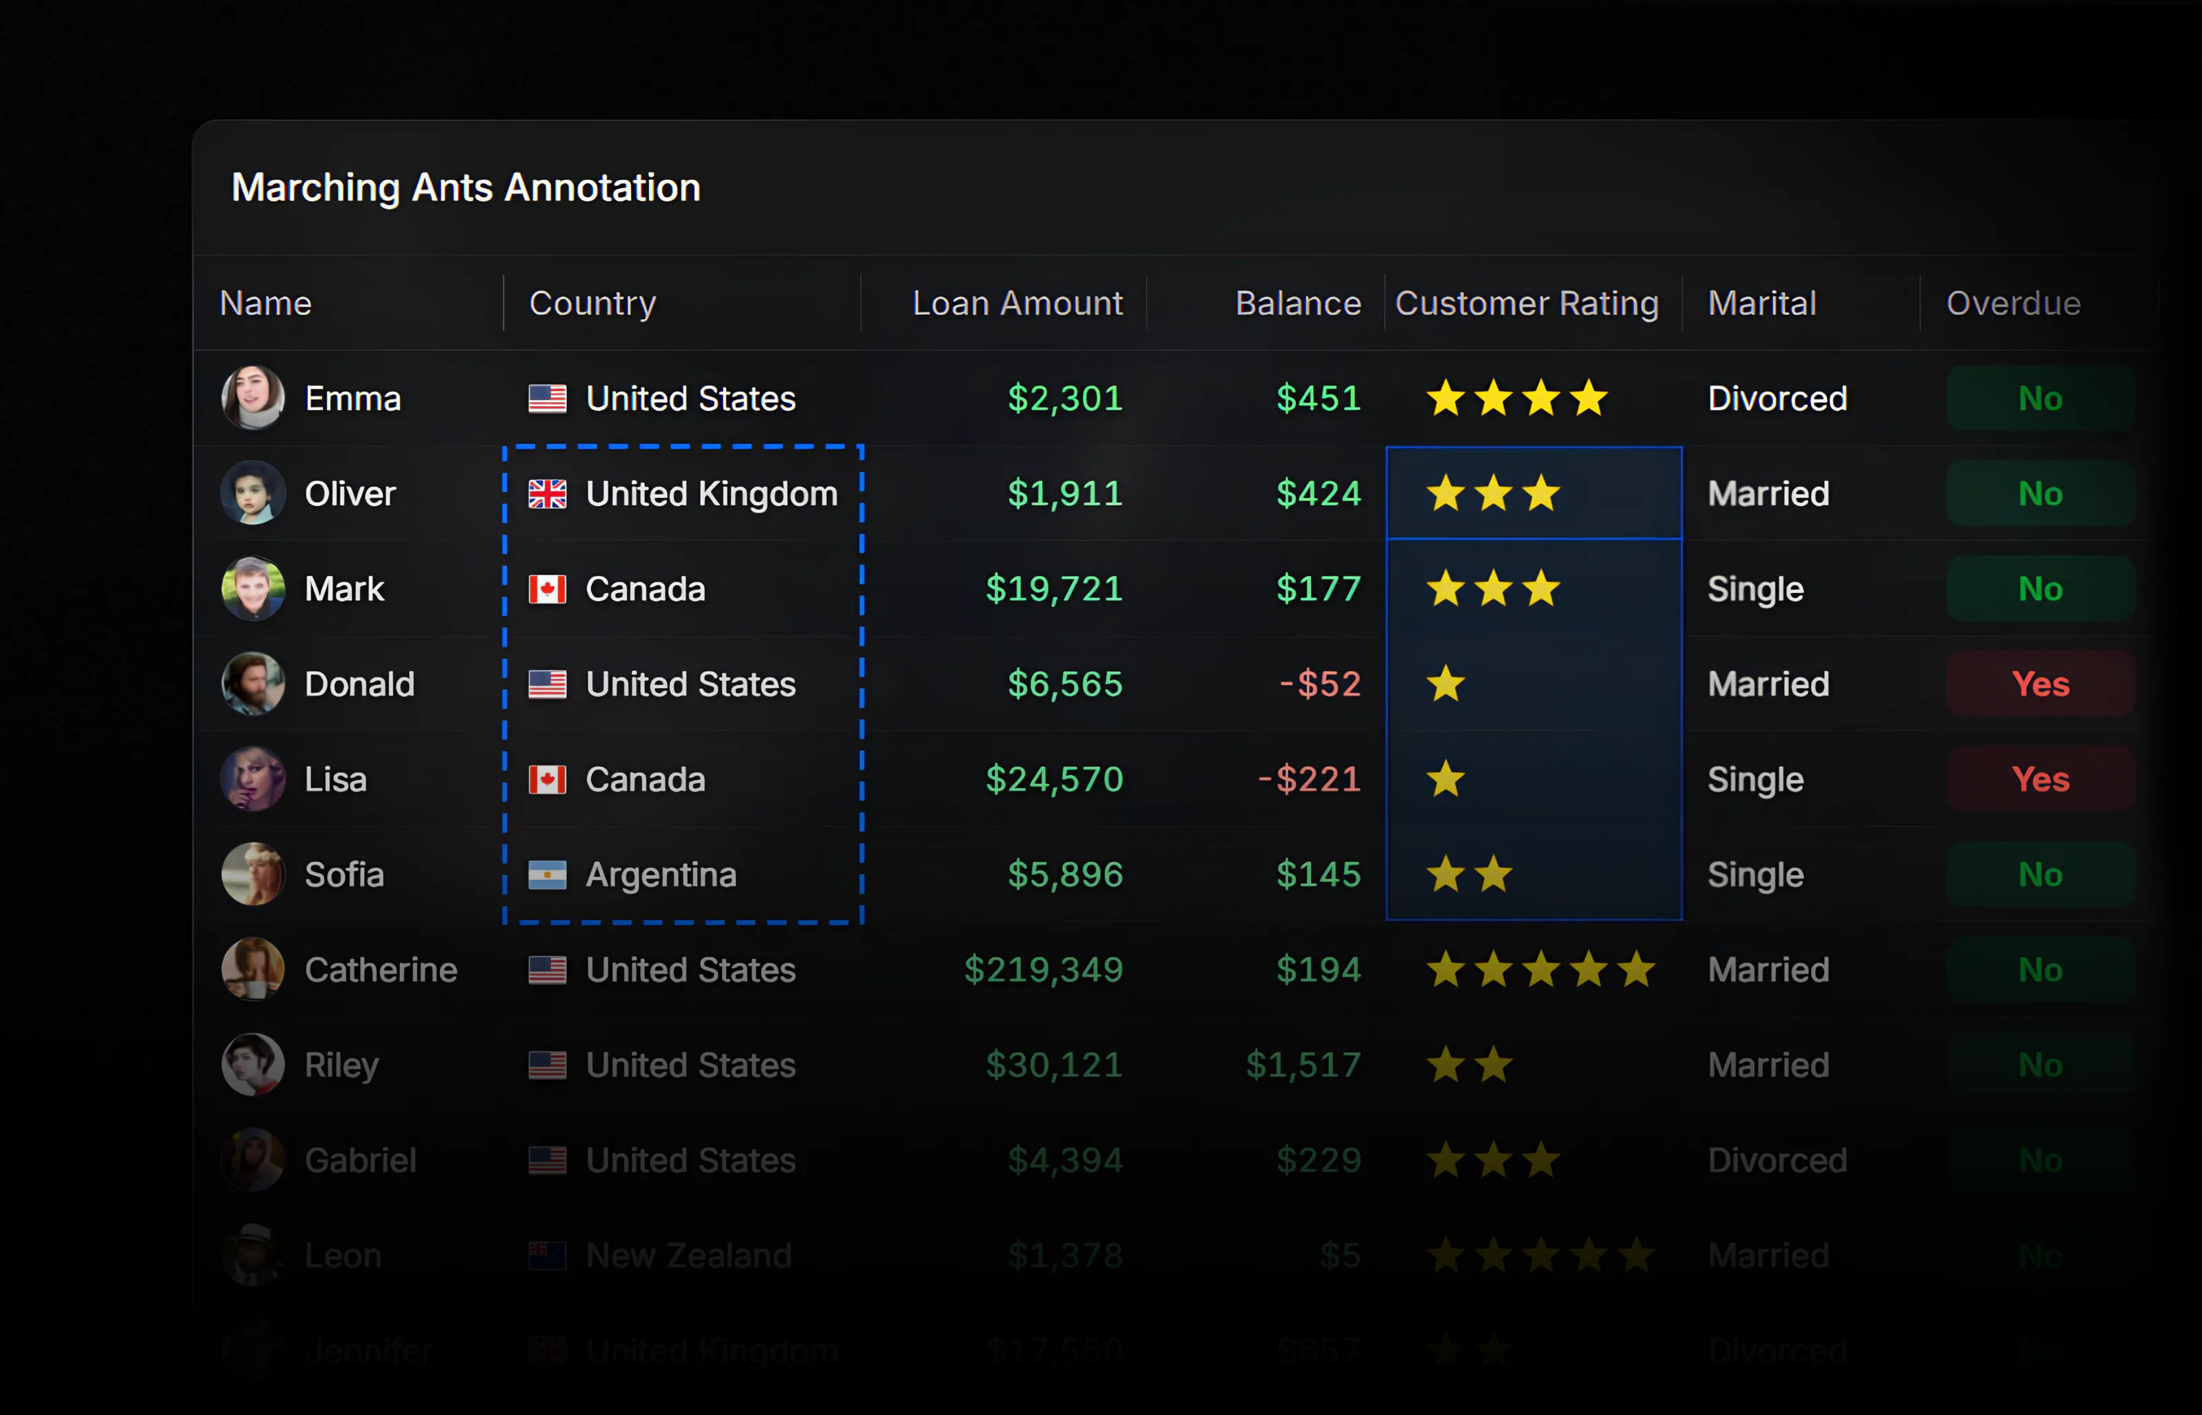Select the name 'Riley'
Image resolution: width=2202 pixels, height=1415 pixels.
click(342, 1067)
